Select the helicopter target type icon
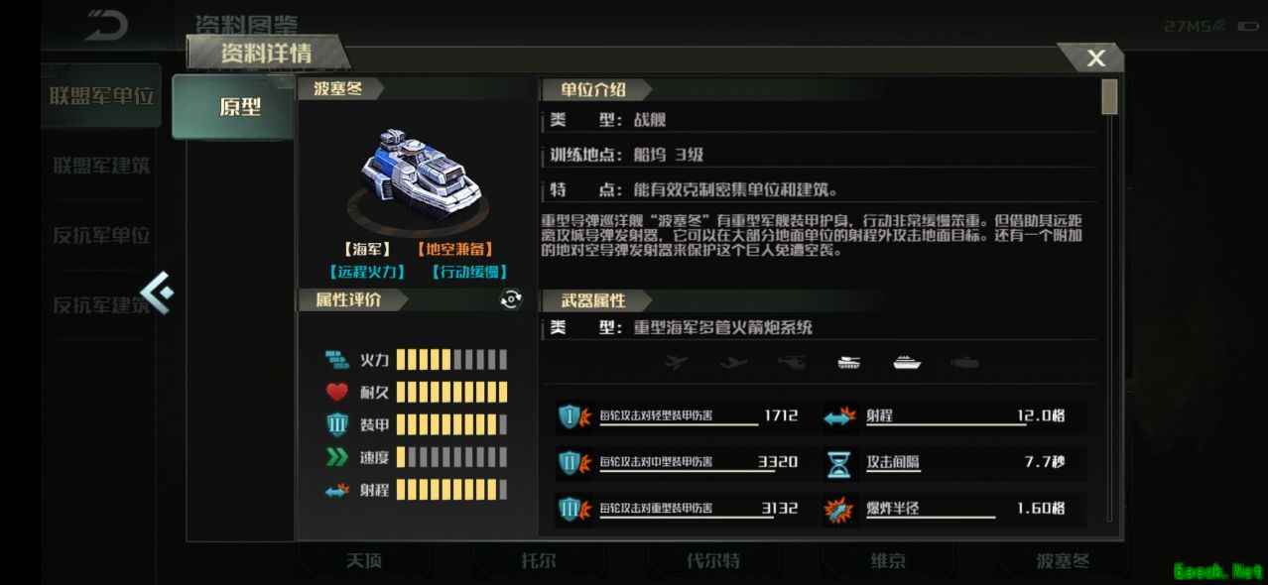 pyautogui.click(x=792, y=363)
